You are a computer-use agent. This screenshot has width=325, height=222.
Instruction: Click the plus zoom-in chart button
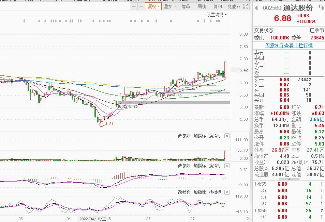point(134,6)
